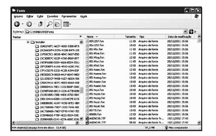Open the Forward history dropdown arrow
Image resolution: width=216 pixels, height=136 pixels.
(35, 24)
